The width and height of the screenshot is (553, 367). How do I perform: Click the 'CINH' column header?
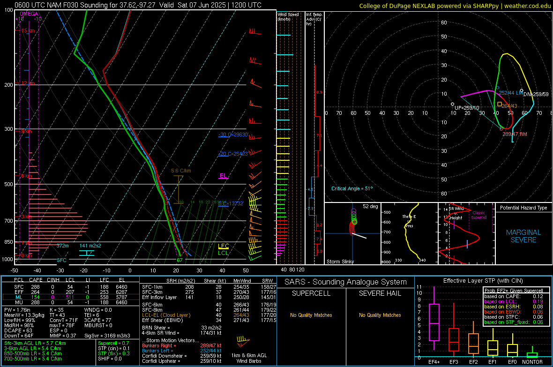coord(53,280)
